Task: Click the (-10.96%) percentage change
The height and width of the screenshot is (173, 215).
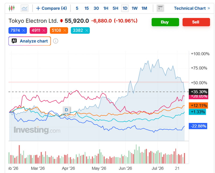Action: (x=126, y=21)
